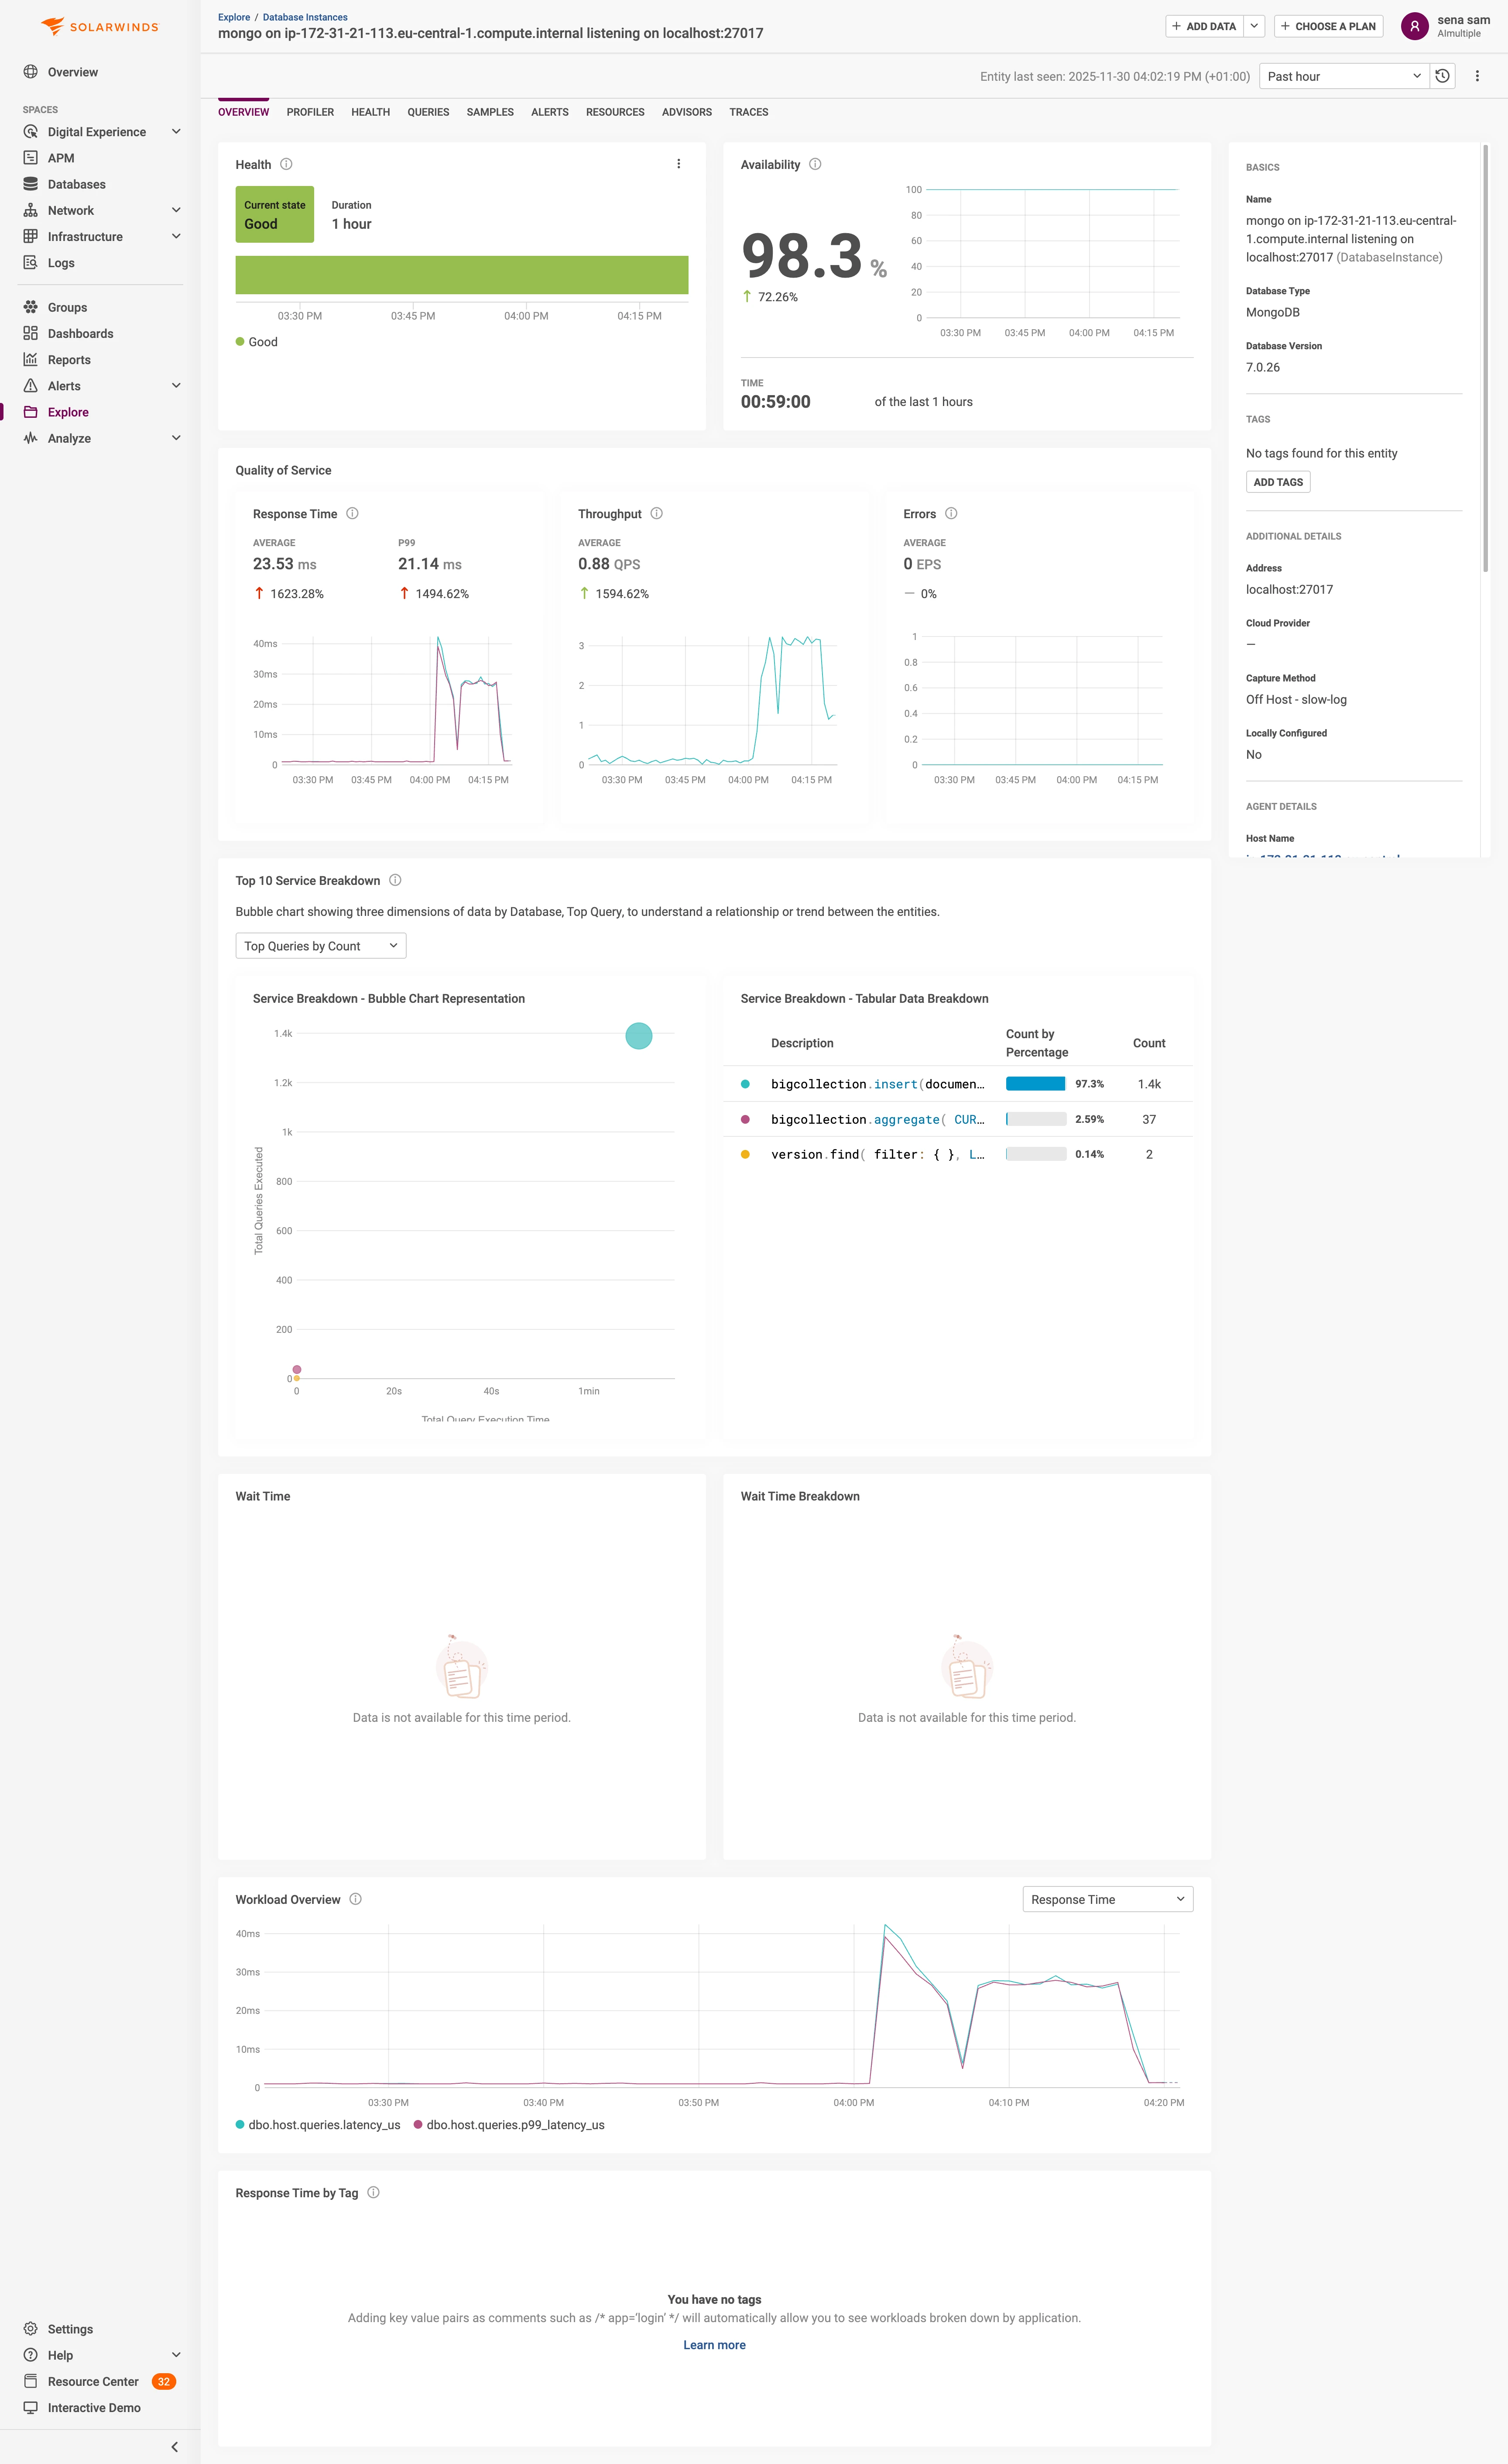Open the Explore breadcrumb link

[x=234, y=17]
